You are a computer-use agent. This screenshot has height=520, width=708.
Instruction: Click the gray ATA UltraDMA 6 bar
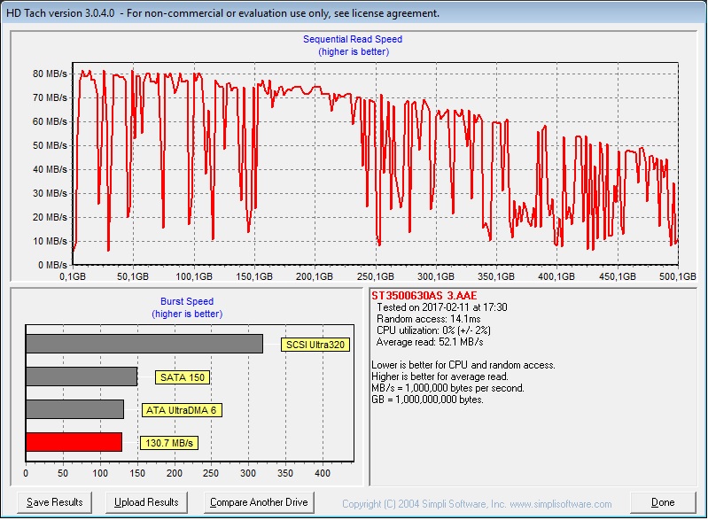tap(74, 409)
